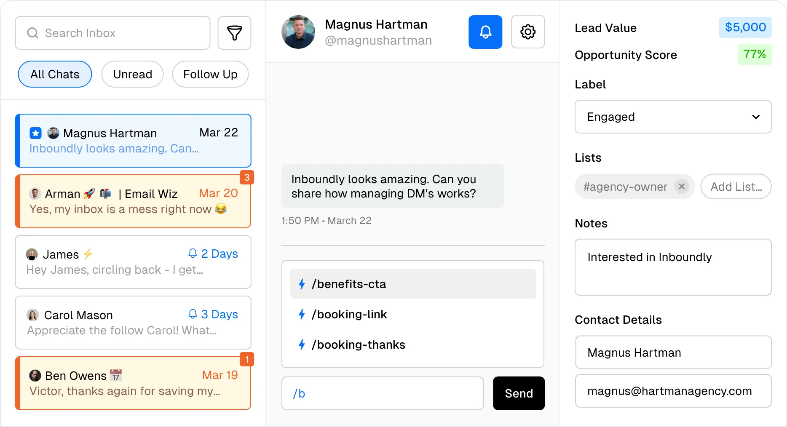Viewport: 787px width, 427px height.
Task: Click the message input containing /b
Action: 383,393
